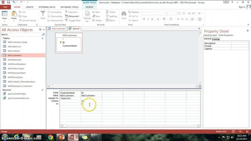The width and height of the screenshot is (251, 141).
Task: Select CustomerName field in tblCustomers box
Action: pos(70,46)
